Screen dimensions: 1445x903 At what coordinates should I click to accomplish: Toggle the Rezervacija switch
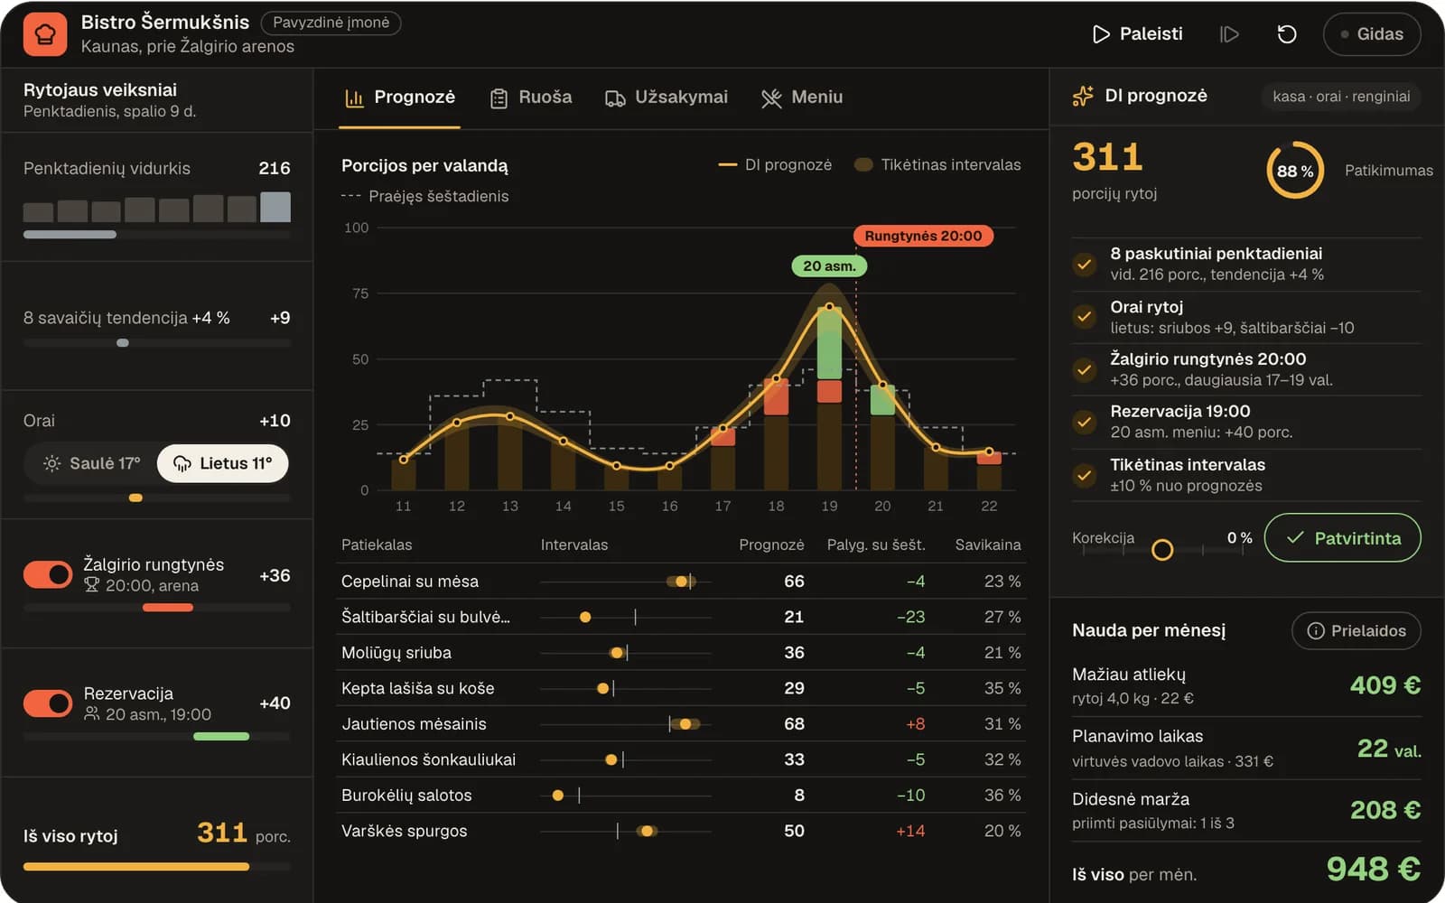[48, 703]
